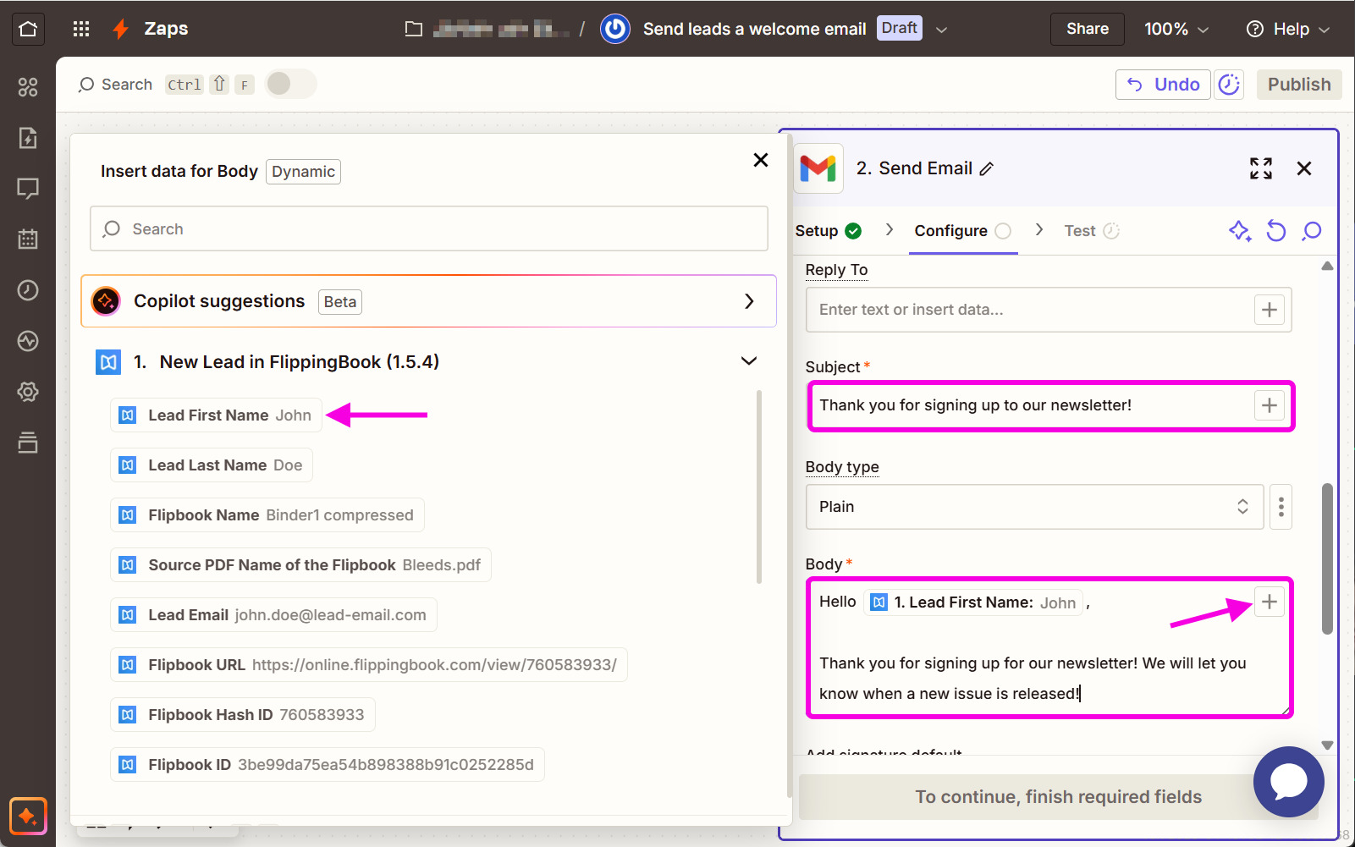
Task: Open the apps grid menu
Action: tap(81, 29)
